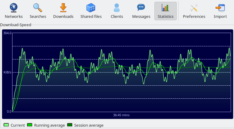Click the Download-Speed section title
Screen dimensions: 234x129
tap(16, 25)
